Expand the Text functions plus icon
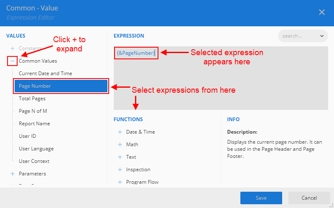Screen dimensions: 334x208 [120, 157]
